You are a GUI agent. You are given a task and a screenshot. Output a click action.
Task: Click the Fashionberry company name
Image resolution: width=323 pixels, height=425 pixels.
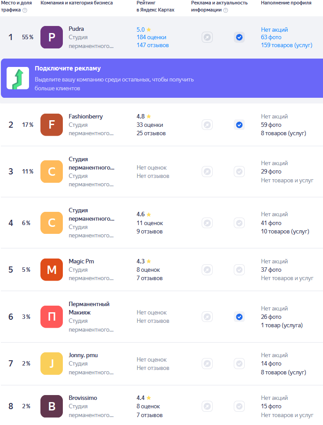[x=86, y=117]
